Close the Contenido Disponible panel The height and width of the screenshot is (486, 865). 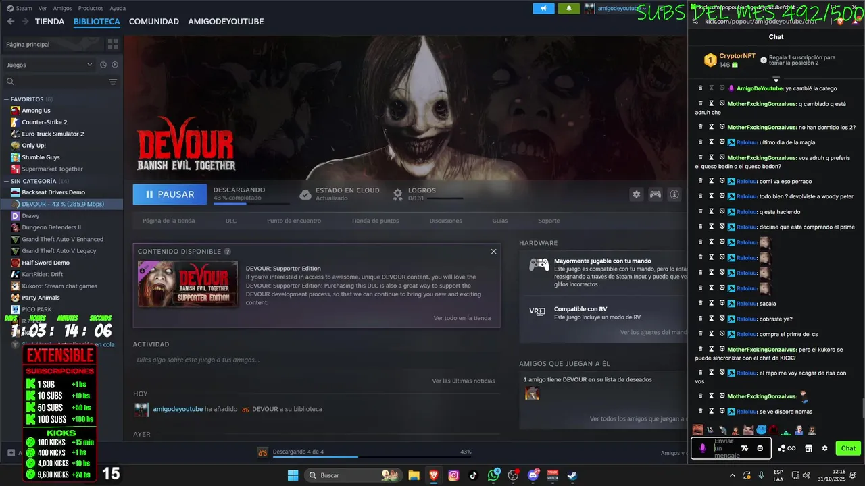tap(493, 251)
